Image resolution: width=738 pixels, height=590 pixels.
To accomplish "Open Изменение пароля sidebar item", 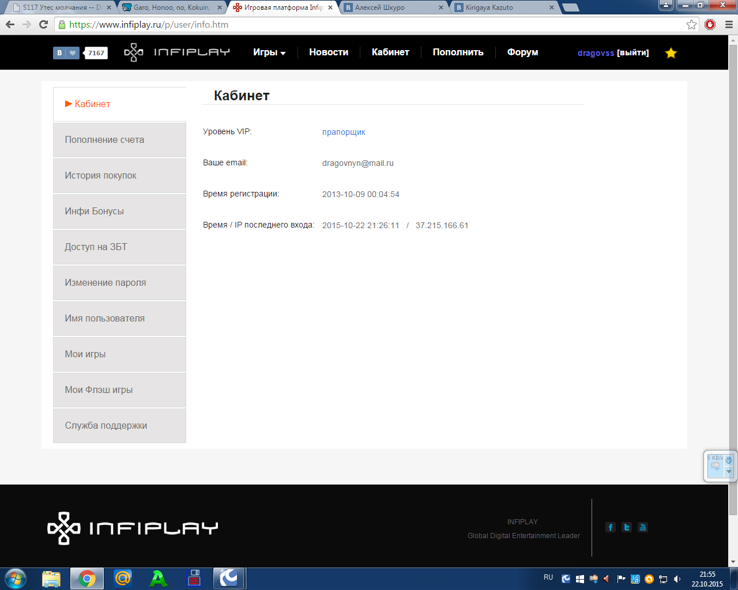I will pos(119,283).
